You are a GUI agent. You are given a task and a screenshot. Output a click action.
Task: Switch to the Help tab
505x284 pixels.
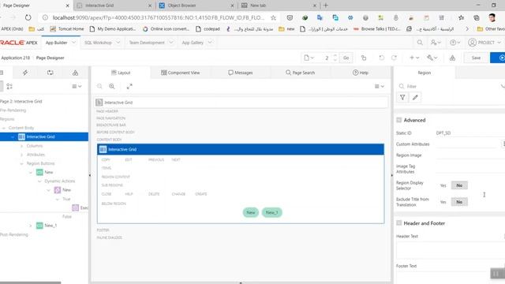(x=361, y=73)
